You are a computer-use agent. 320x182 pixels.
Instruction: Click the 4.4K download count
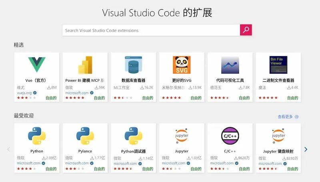[x=293, y=87]
